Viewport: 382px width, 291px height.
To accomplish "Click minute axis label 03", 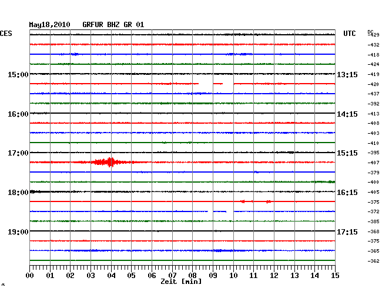I will click(91, 275).
